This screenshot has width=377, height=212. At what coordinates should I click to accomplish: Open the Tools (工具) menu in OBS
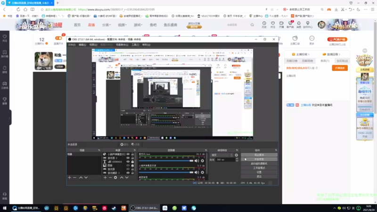pos(135,45)
